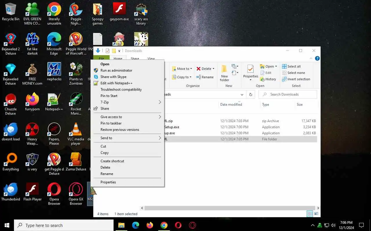371x231 pixels.
Task: Select the Microsoft Edge desktop shortcut
Action: (54, 44)
